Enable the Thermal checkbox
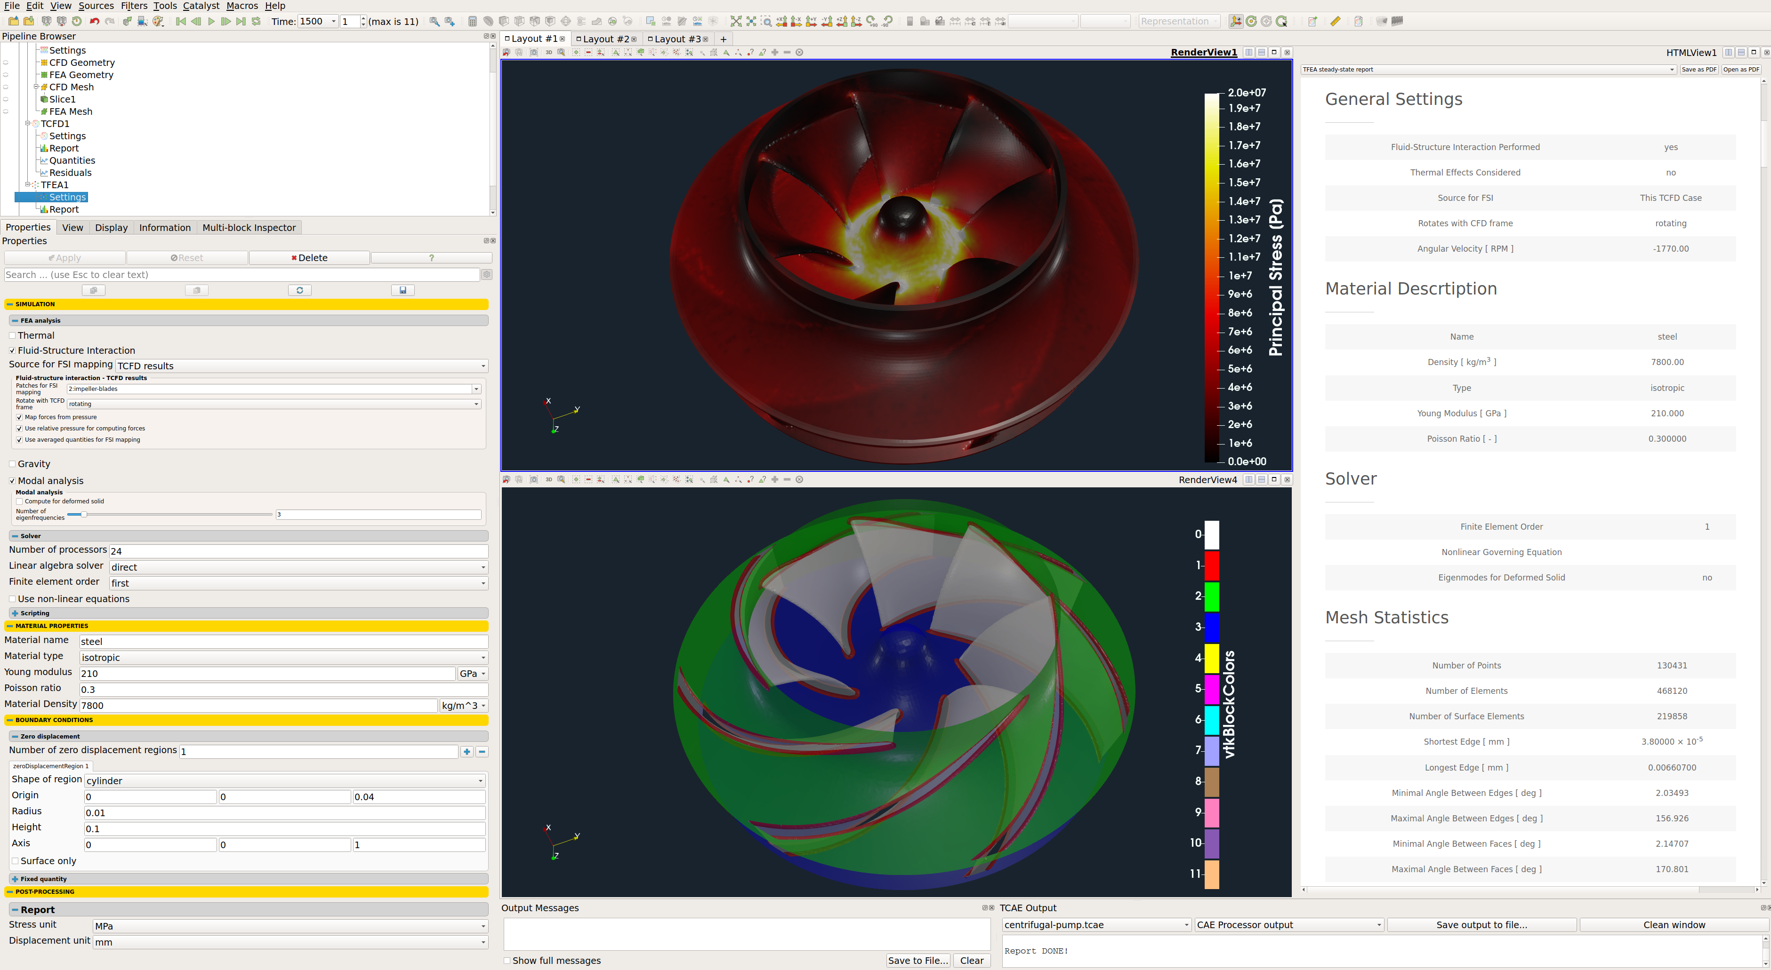This screenshot has width=1771, height=970. click(x=12, y=335)
